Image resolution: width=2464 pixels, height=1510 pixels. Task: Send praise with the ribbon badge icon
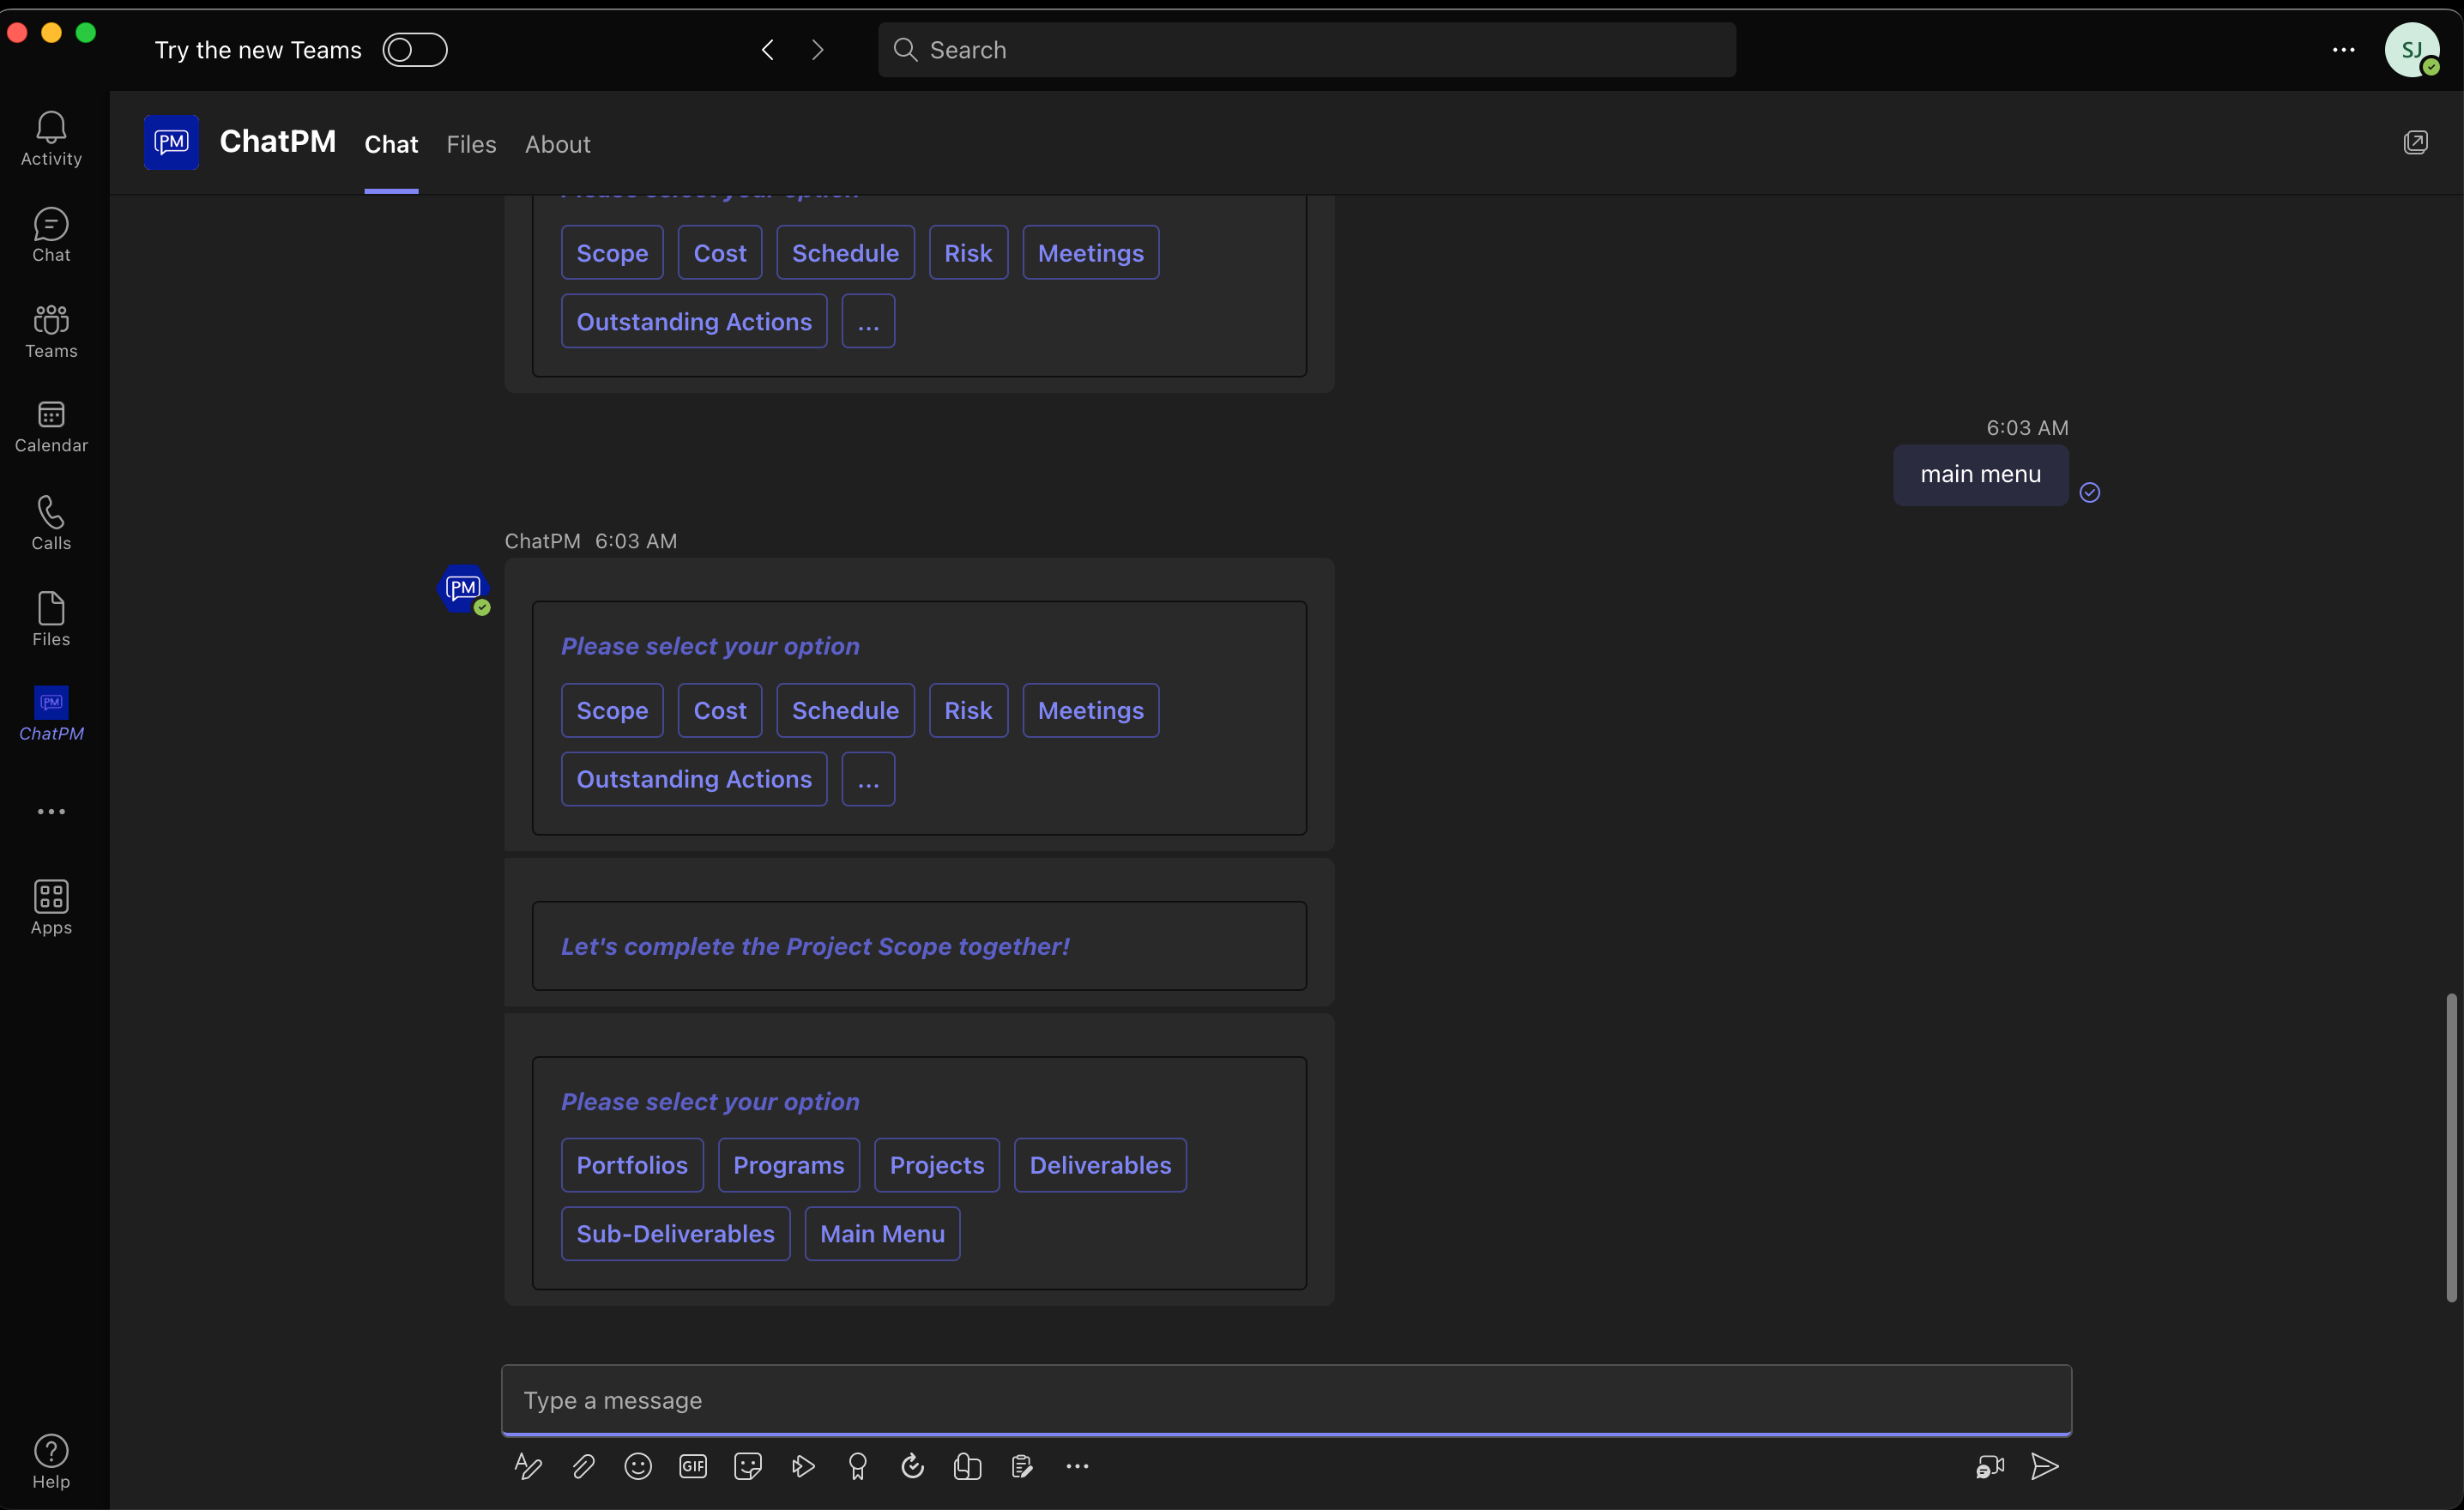(857, 1466)
